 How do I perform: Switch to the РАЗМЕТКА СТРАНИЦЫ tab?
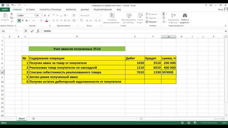50,10
